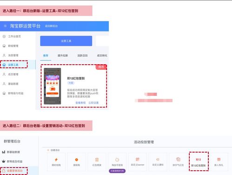This screenshot has height=175, width=232.
Task: Click the 立即设置 link
Action: click(93, 103)
